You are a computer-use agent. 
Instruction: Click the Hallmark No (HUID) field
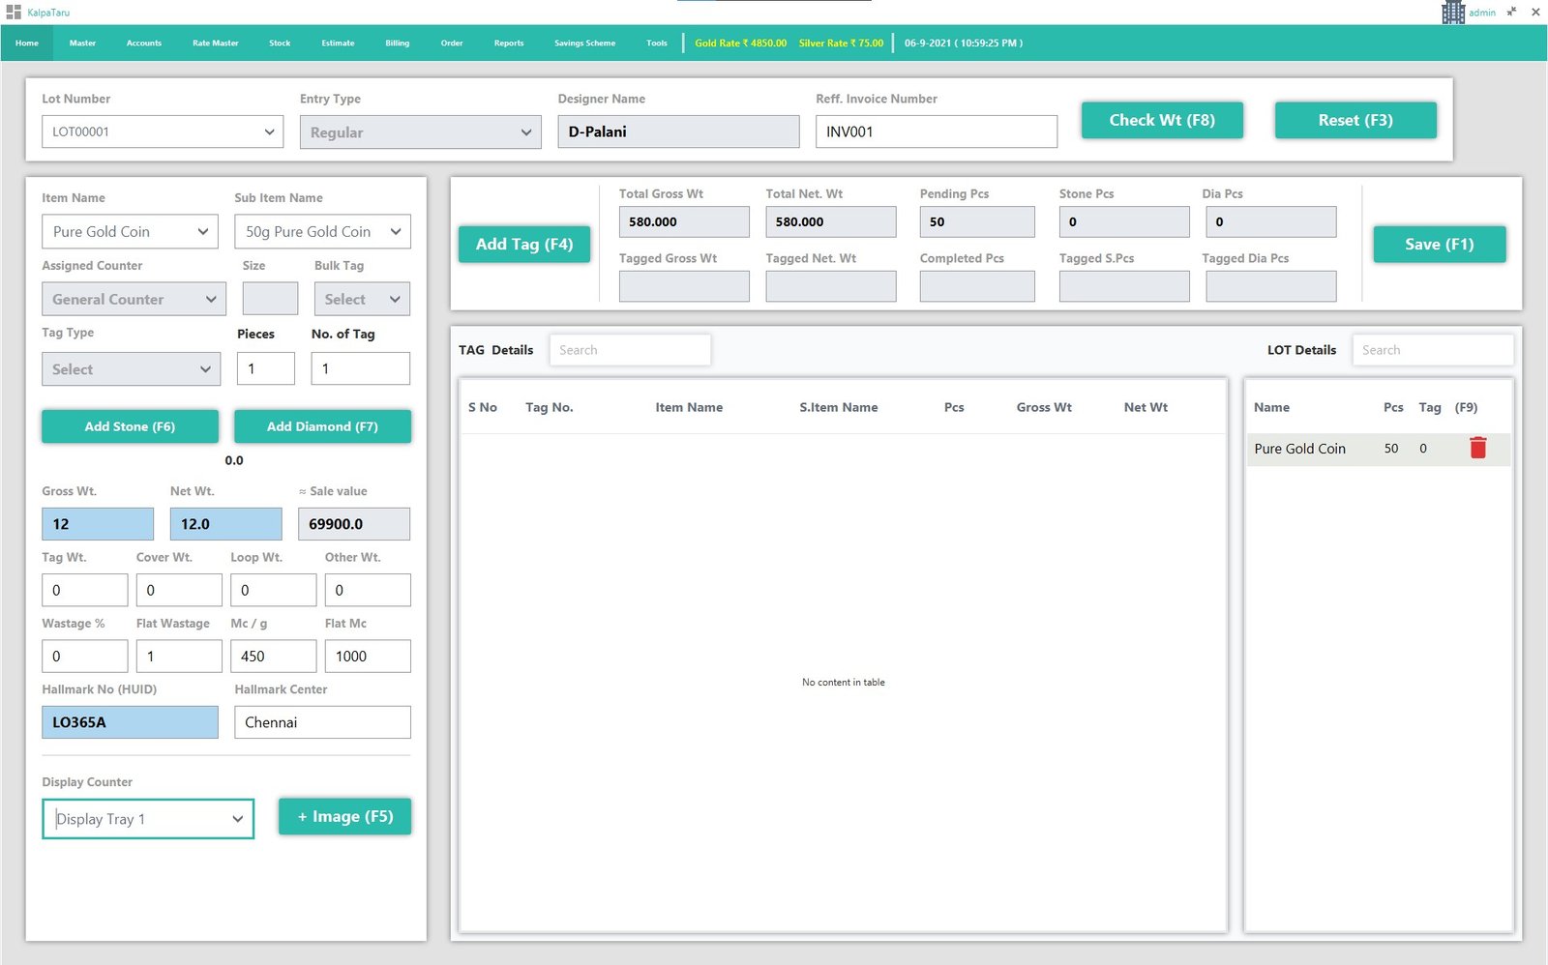point(130,722)
